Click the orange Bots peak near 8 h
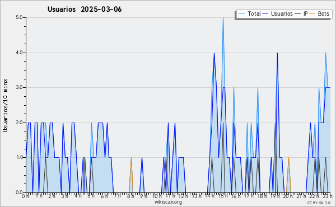This screenshot has width=336, height=207. [131, 158]
